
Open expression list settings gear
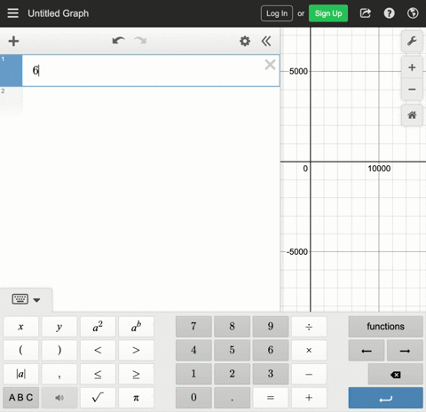[x=245, y=41]
